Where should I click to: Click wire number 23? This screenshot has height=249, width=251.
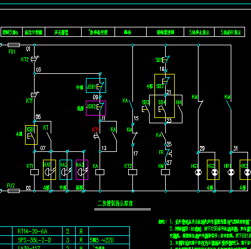click(169, 120)
